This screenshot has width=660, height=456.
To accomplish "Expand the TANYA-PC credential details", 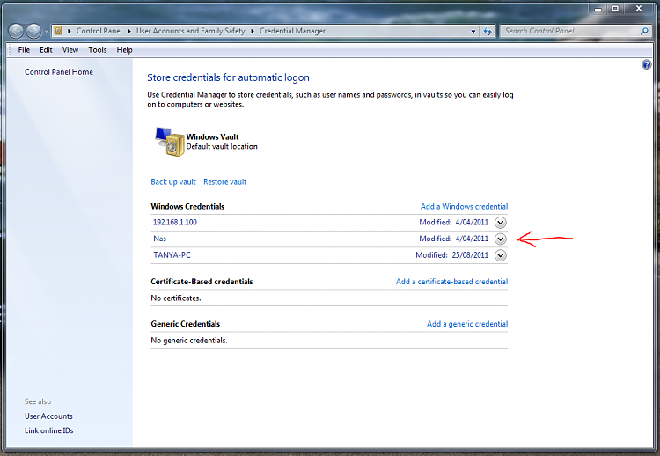I will [x=501, y=255].
